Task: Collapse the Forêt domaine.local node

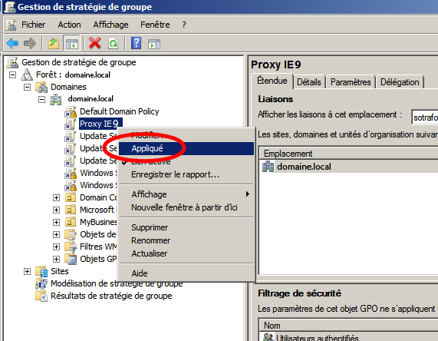Action: [12, 75]
